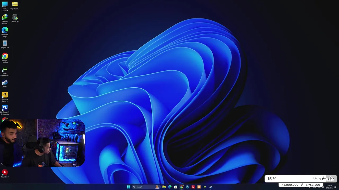Viewport: 339px width, 190px height.
Task: Open This PC shortcut on desktop
Action: [5, 6]
